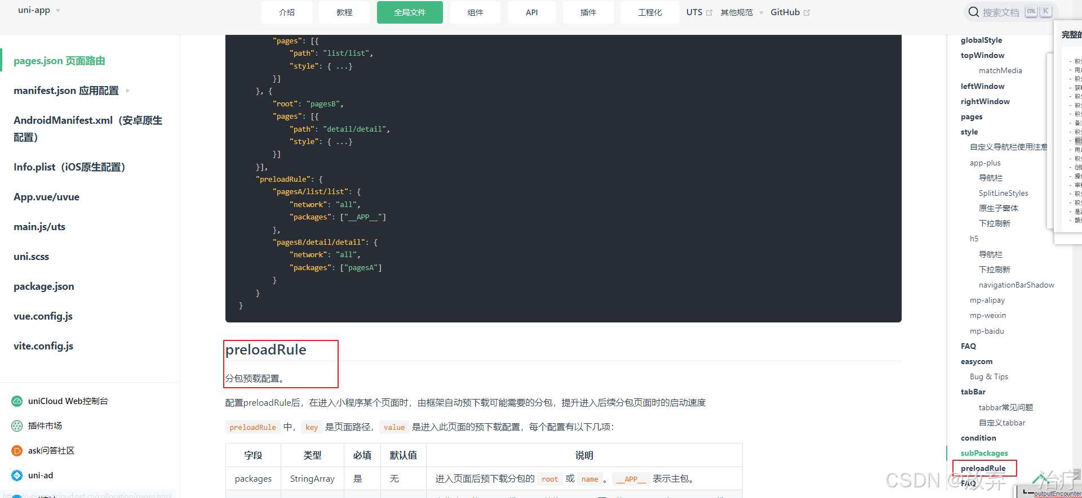Jump to tabbar常见问题 section

click(1005, 407)
